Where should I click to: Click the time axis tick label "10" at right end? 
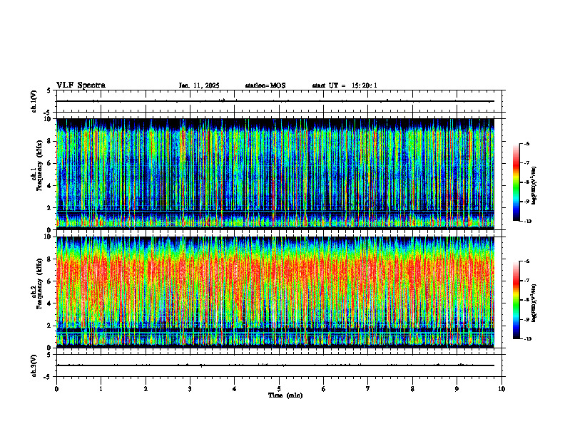point(502,389)
